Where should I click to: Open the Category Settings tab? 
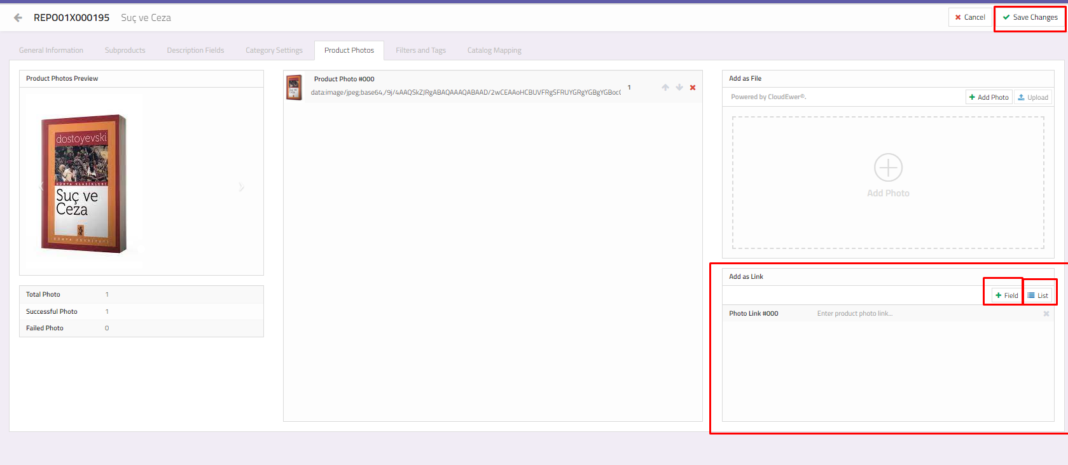(x=274, y=50)
